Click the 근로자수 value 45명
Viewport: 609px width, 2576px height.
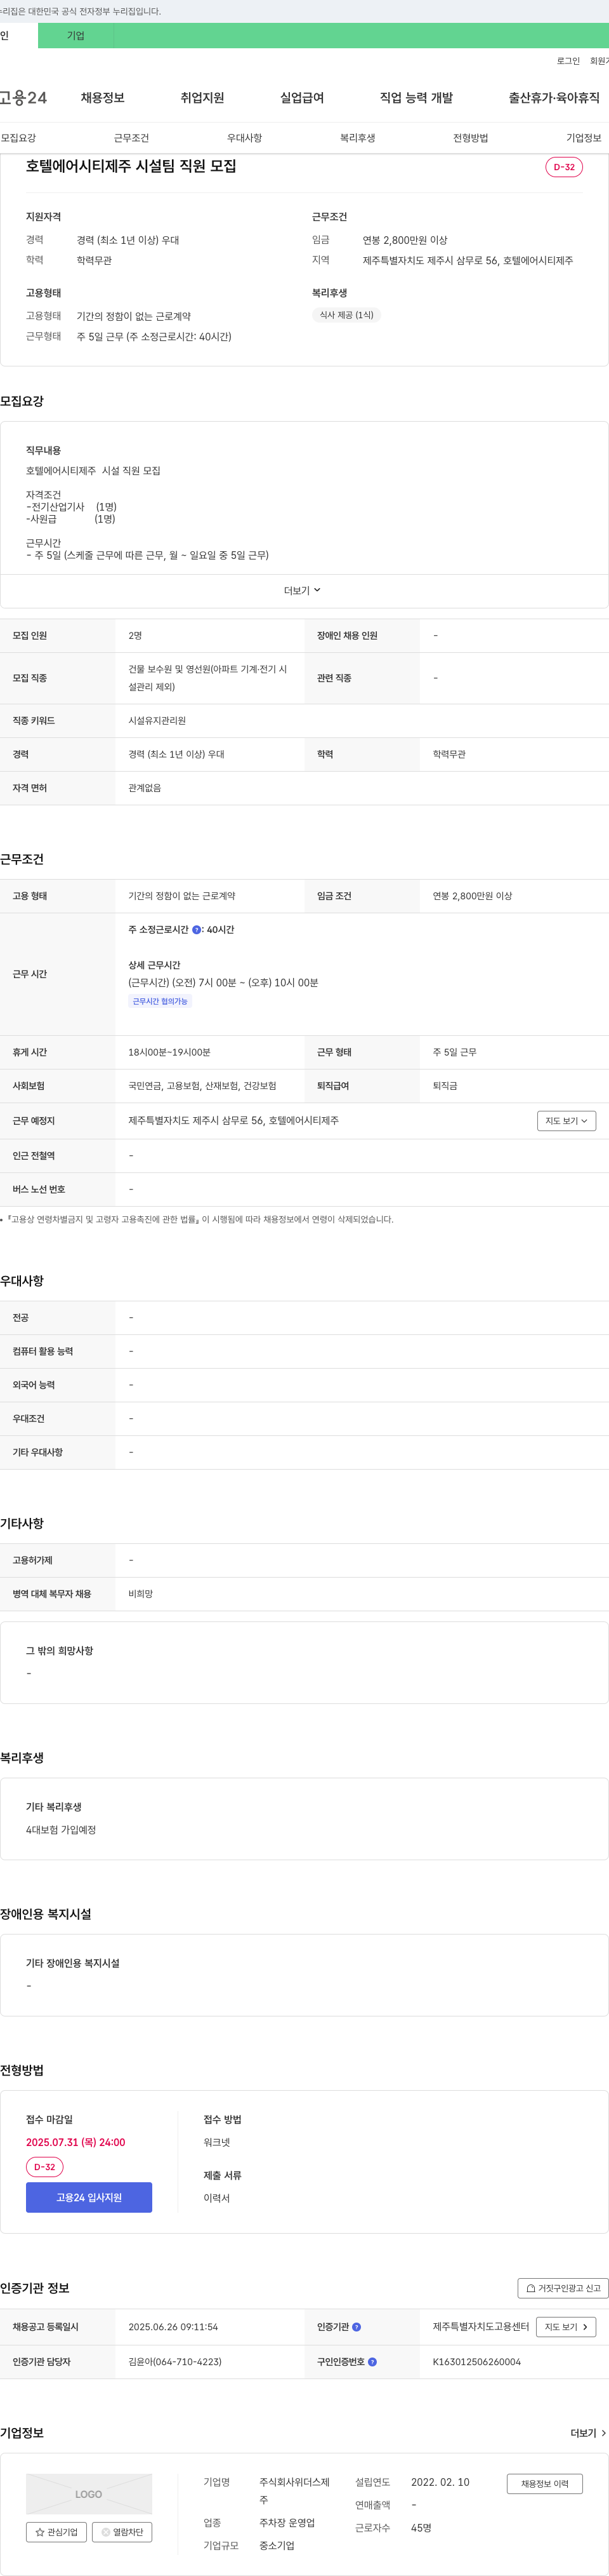point(421,2528)
